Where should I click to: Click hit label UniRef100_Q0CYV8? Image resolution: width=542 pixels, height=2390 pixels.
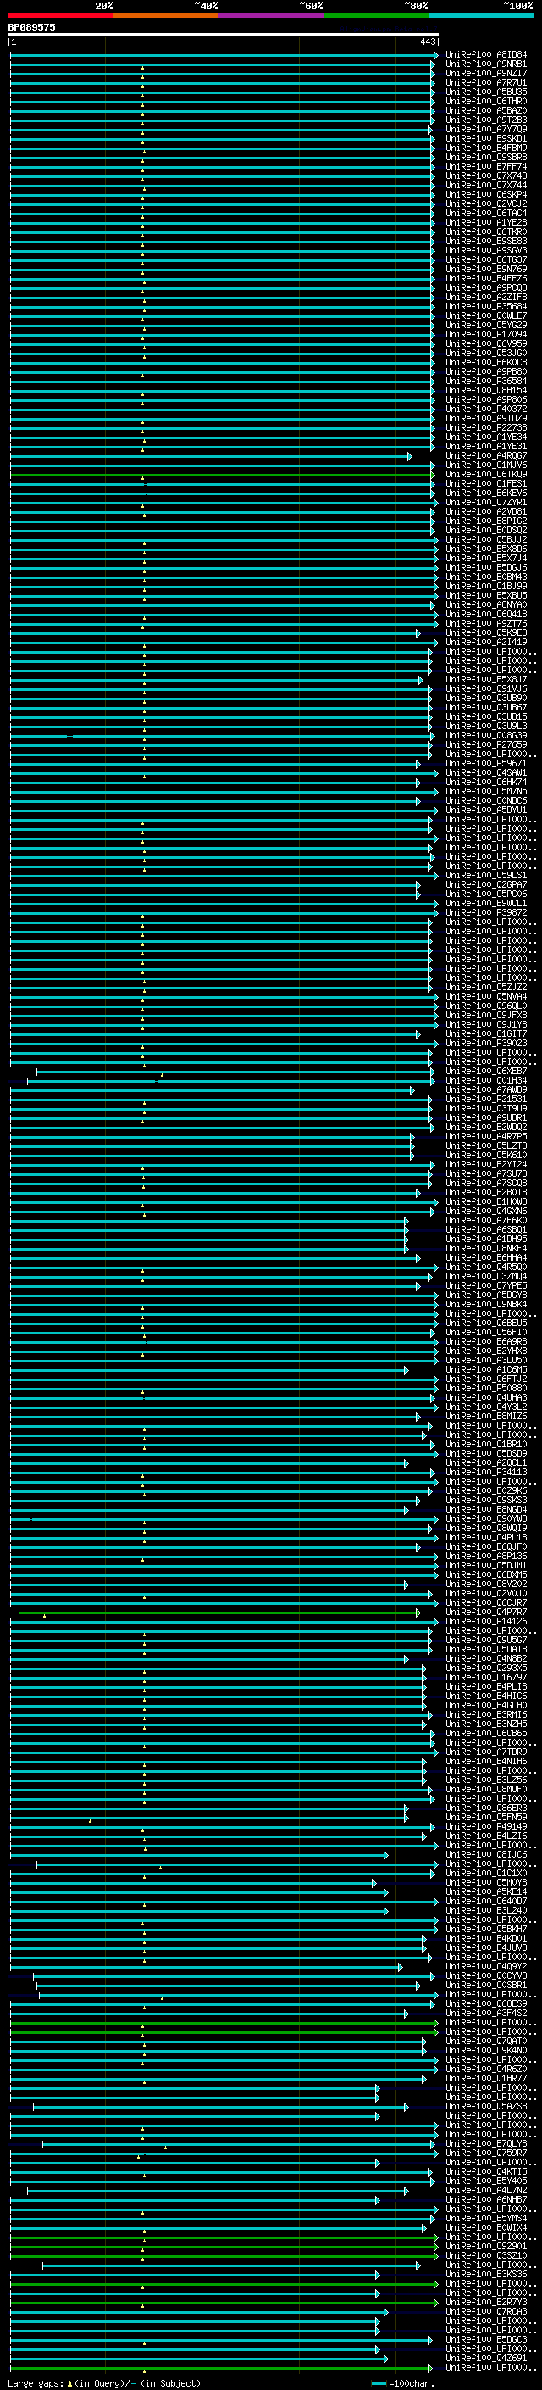pyautogui.click(x=485, y=1975)
